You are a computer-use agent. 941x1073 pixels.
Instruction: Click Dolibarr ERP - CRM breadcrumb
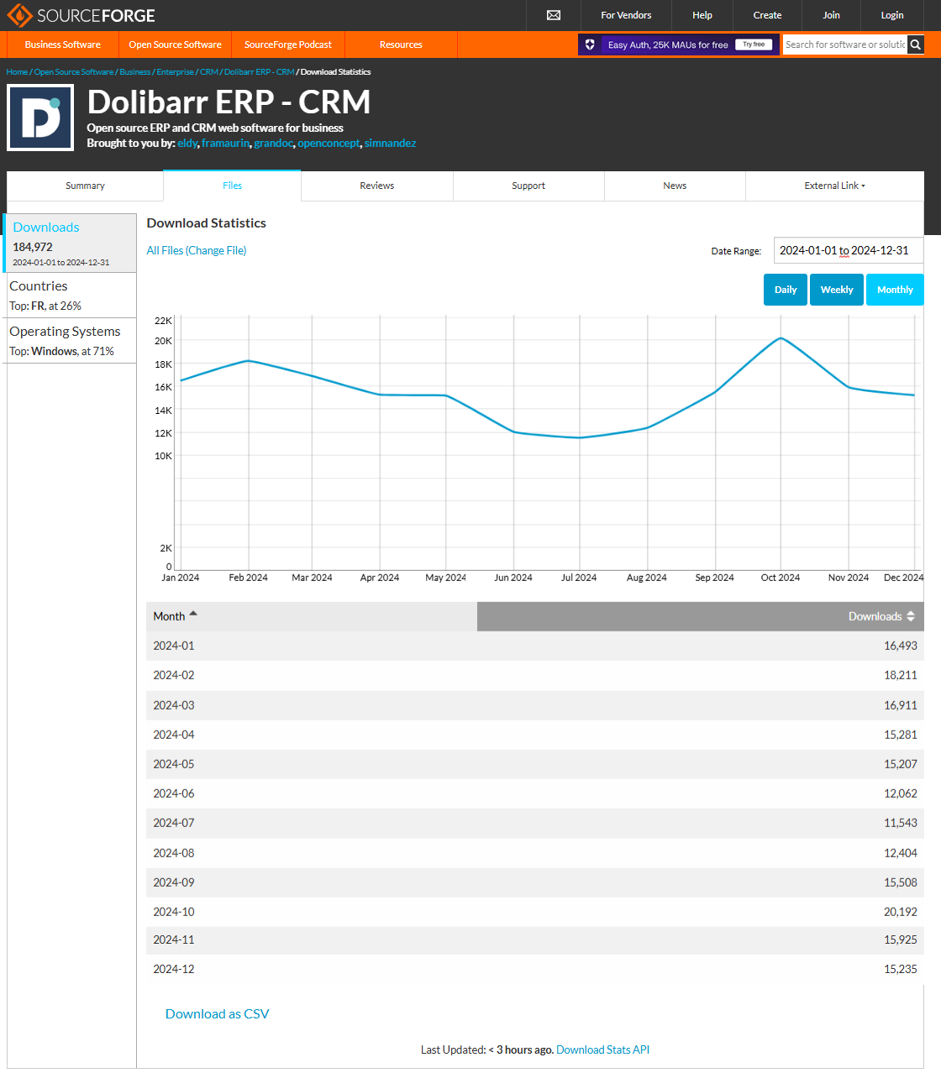[259, 72]
